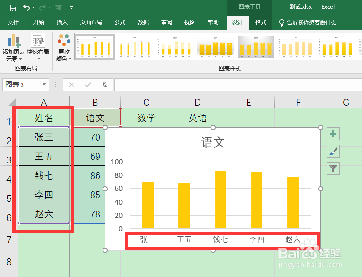Select the second chart style with thin bars
This screenshot has height=277, width=362.
(135, 47)
